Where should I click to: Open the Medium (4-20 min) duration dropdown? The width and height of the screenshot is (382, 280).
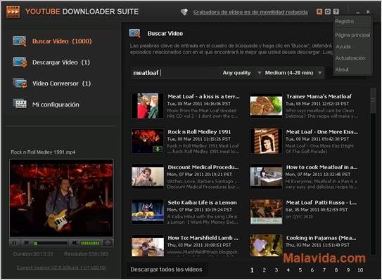click(x=293, y=73)
